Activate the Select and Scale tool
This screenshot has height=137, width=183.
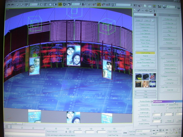(x=69, y=5)
